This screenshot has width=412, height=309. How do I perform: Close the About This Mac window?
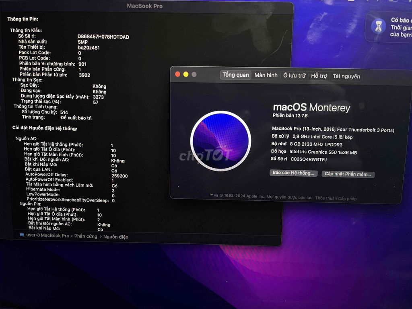tap(177, 74)
